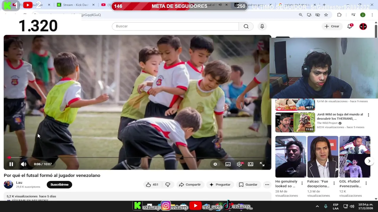Screen dimensions: 378x212
Task: Open options for GOL #futbol short
Action: click(x=366, y=183)
